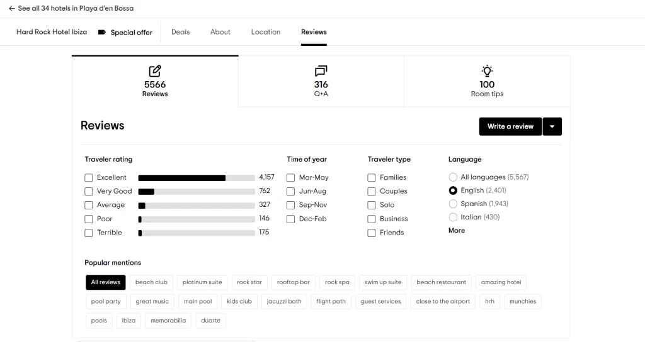Click the Room tips lightbulb icon

(487, 71)
